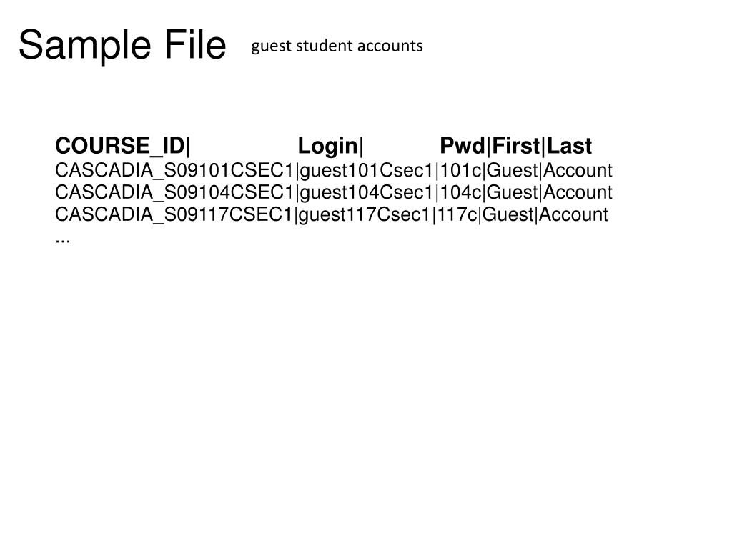
Task: Click 'Guest' in the second data row
Action: [512, 193]
